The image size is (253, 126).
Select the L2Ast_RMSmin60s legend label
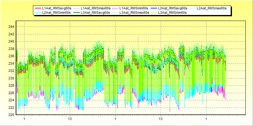click(x=56, y=13)
